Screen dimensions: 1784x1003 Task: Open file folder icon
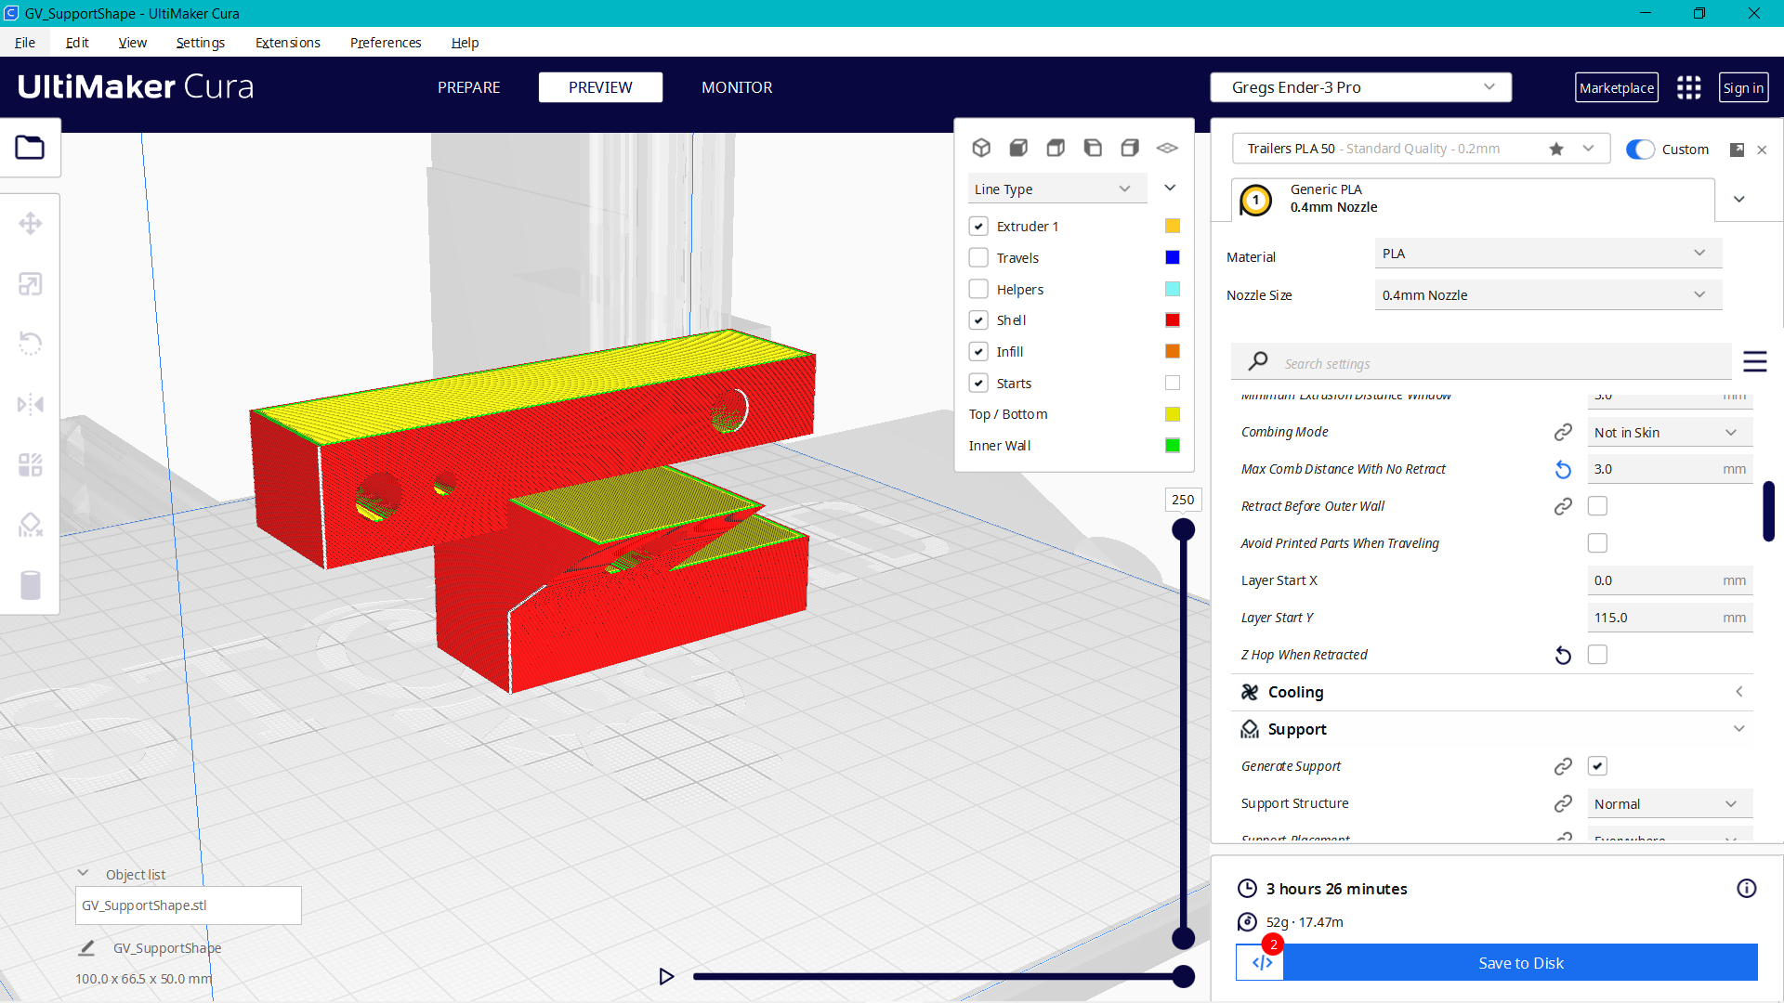(x=30, y=148)
